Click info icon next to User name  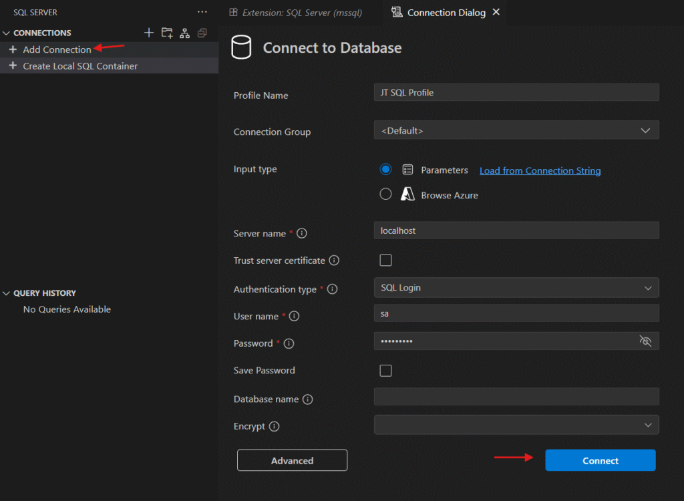(x=294, y=316)
